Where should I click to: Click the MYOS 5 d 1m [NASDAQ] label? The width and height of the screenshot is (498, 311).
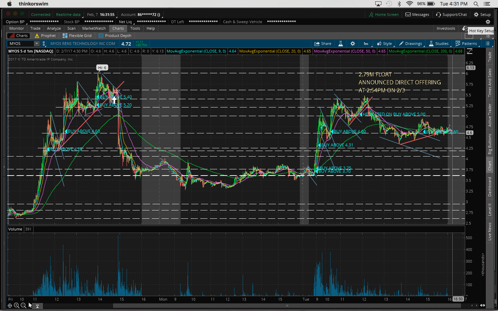(31, 51)
